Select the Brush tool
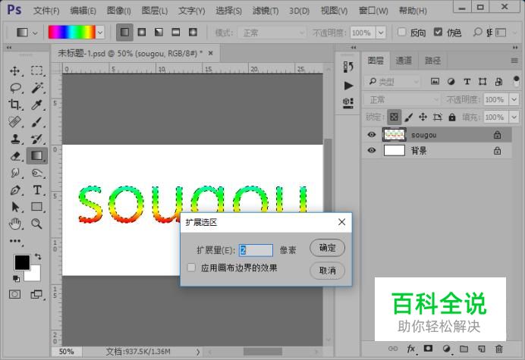The image size is (525, 360). pyautogui.click(x=37, y=122)
